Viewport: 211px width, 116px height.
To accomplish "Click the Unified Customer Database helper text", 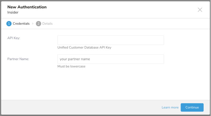I will [x=86, y=48].
